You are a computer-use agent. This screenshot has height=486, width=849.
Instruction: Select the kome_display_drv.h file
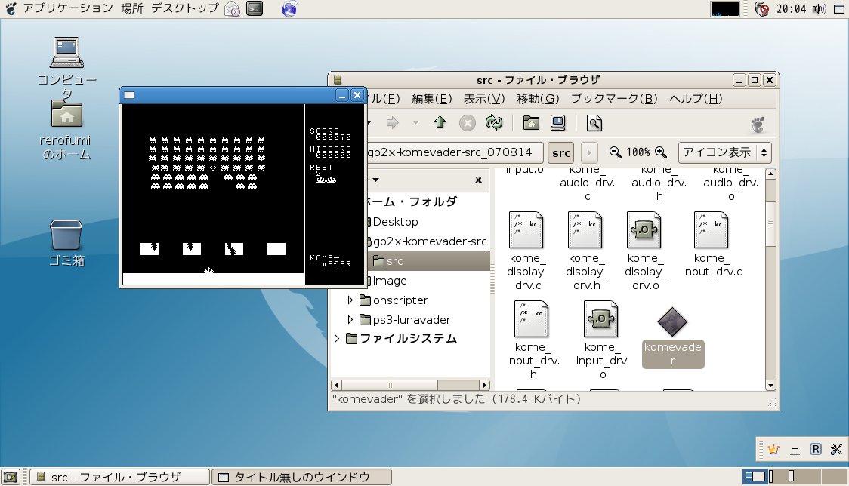[x=587, y=251]
